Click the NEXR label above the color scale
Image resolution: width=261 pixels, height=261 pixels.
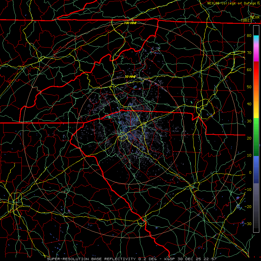(255, 17)
